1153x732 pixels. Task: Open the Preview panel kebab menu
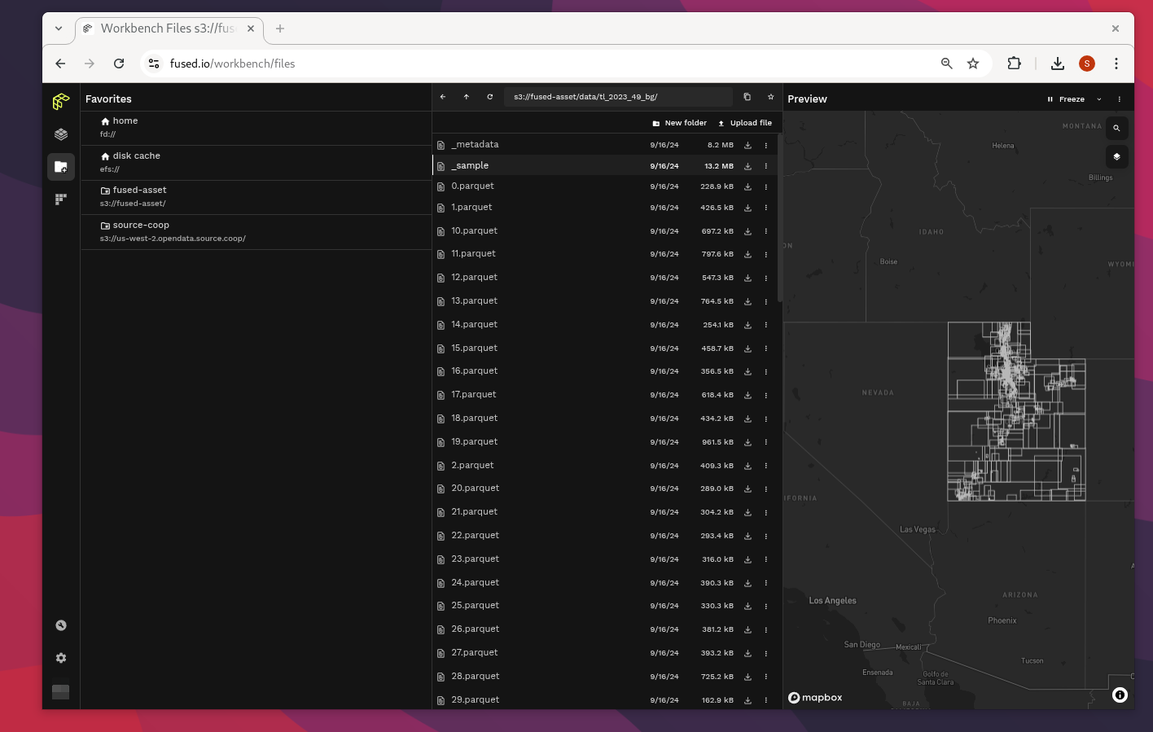click(x=1119, y=99)
